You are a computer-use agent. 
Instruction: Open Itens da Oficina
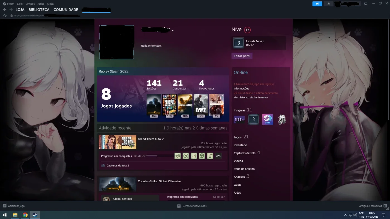[244, 169]
